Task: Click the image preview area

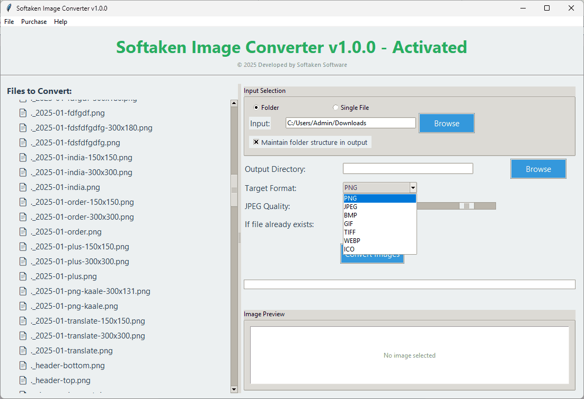Action: pos(409,355)
